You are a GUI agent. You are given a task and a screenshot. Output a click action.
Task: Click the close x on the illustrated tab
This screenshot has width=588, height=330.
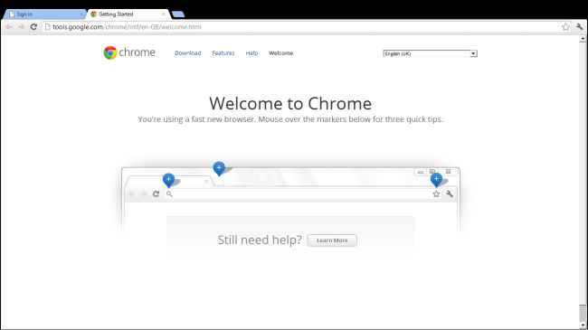pyautogui.click(x=206, y=181)
